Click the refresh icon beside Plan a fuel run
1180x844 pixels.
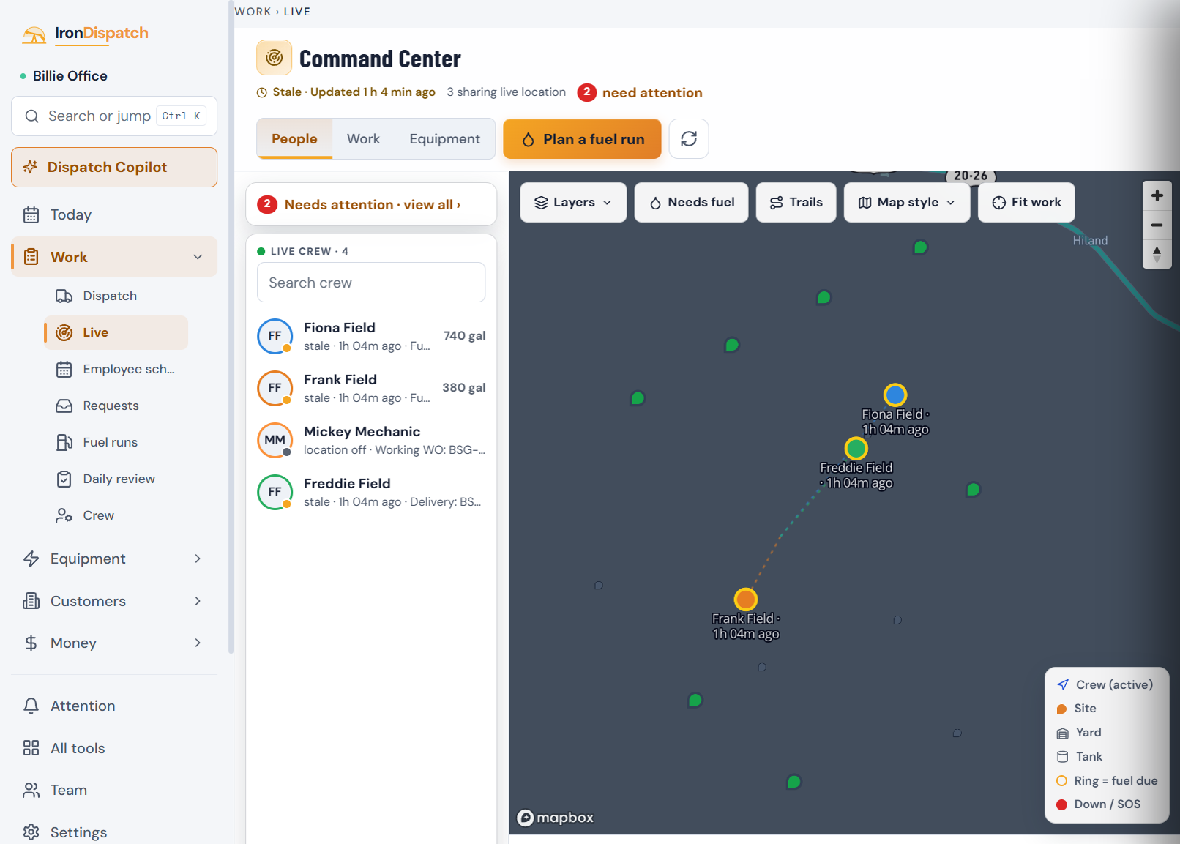(x=688, y=138)
